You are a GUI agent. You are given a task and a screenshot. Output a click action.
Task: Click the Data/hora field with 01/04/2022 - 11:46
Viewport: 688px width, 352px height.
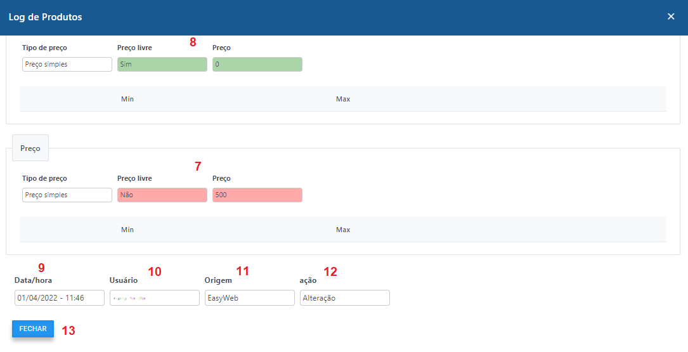click(59, 298)
